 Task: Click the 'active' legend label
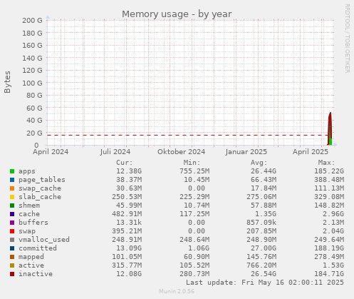(31, 265)
